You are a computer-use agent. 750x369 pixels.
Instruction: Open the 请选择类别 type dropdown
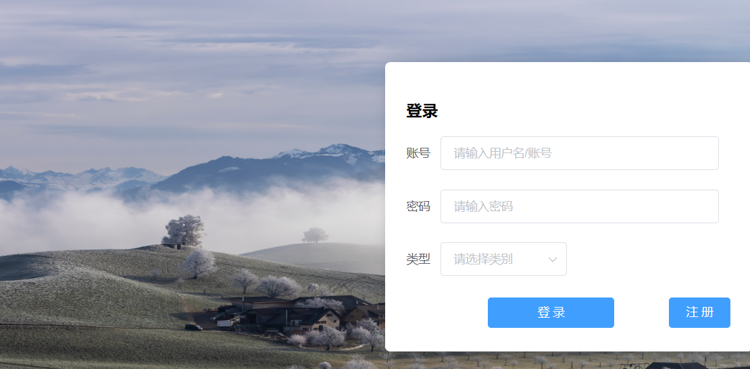pyautogui.click(x=503, y=259)
